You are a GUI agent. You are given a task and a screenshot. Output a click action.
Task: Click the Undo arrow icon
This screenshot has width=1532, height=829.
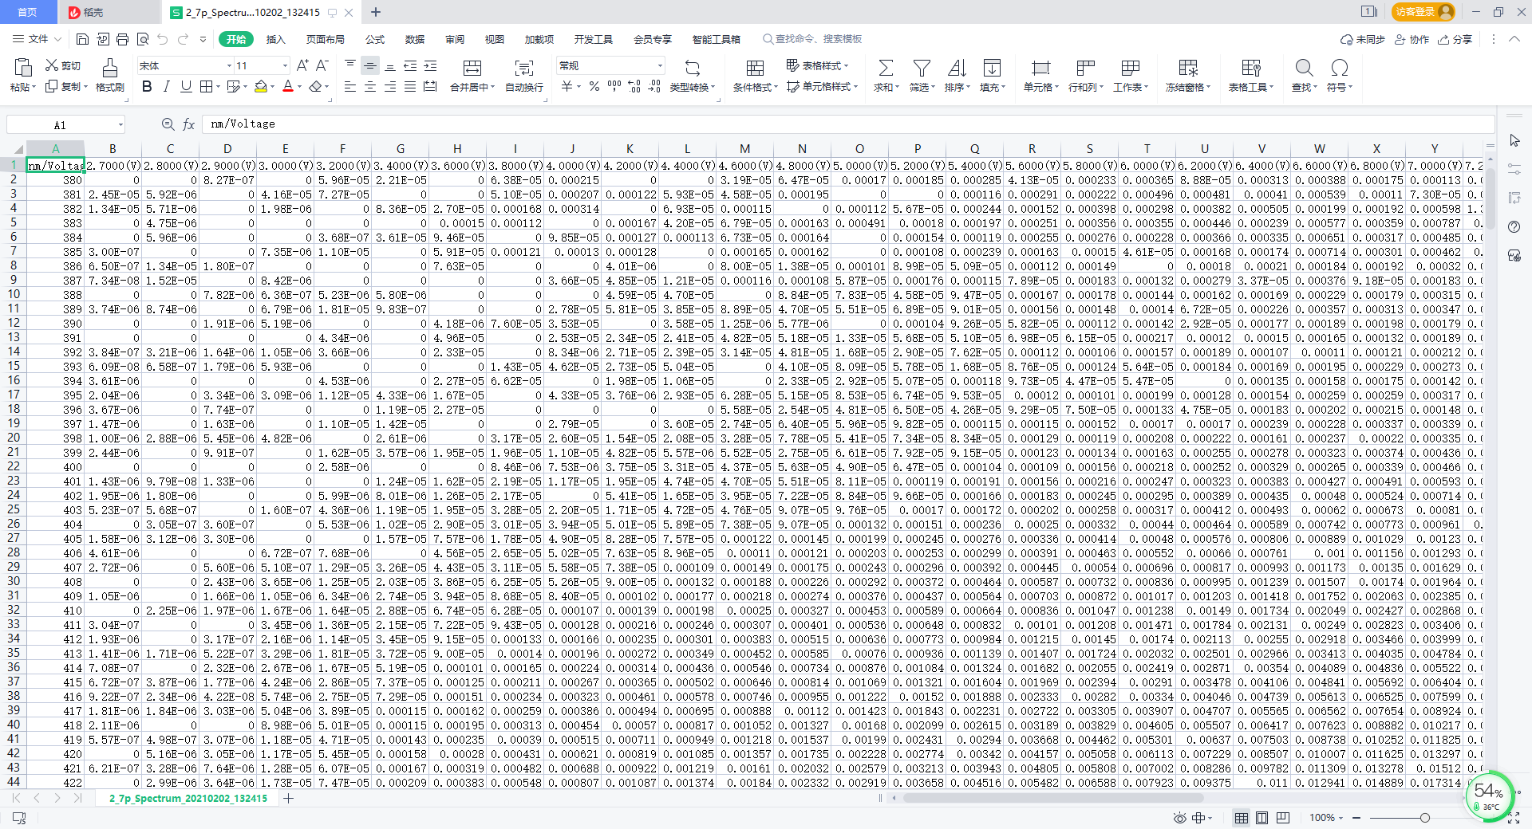163,39
